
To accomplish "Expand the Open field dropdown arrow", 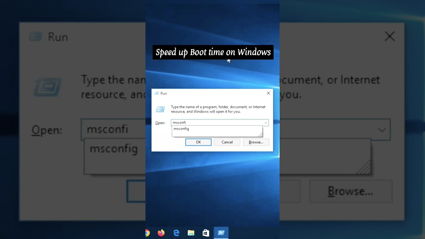I will point(266,123).
